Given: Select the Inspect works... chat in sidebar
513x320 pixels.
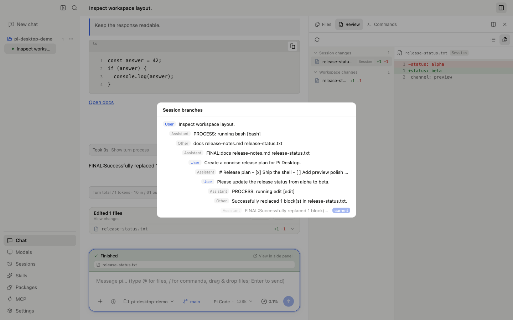Looking at the screenshot, I should (30, 49).
